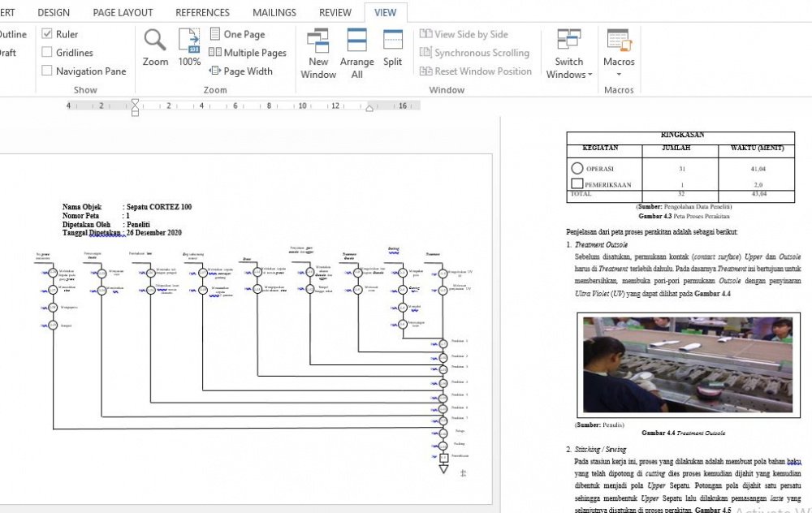The height and width of the screenshot is (513, 812).
Task: Click the OPERASI circle symbol in table
Action: click(x=577, y=168)
